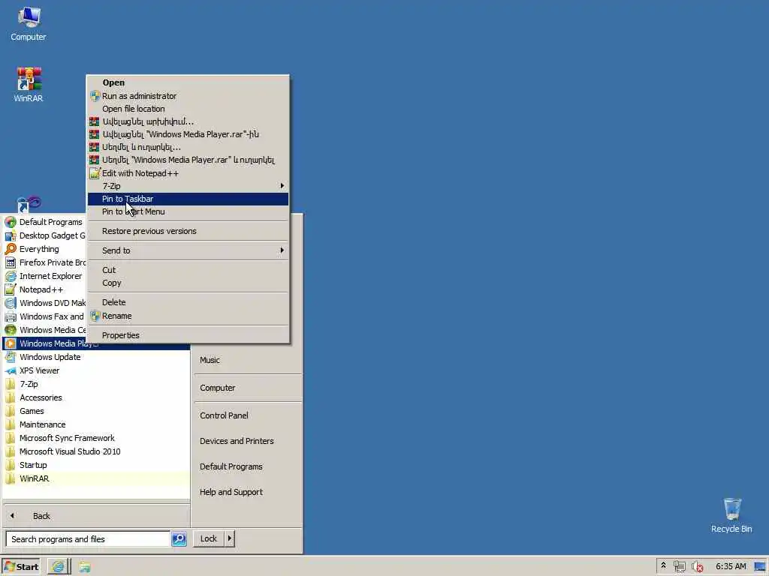The image size is (769, 576).
Task: Open Properties from the context menu
Action: [x=188, y=335]
